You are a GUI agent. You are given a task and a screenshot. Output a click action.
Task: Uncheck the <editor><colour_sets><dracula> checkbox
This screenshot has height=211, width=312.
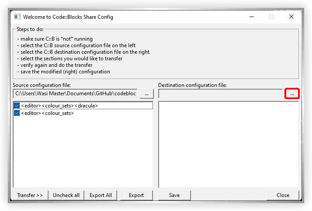pos(17,106)
